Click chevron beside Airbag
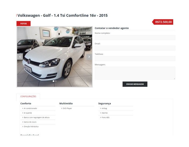 point(101,109)
